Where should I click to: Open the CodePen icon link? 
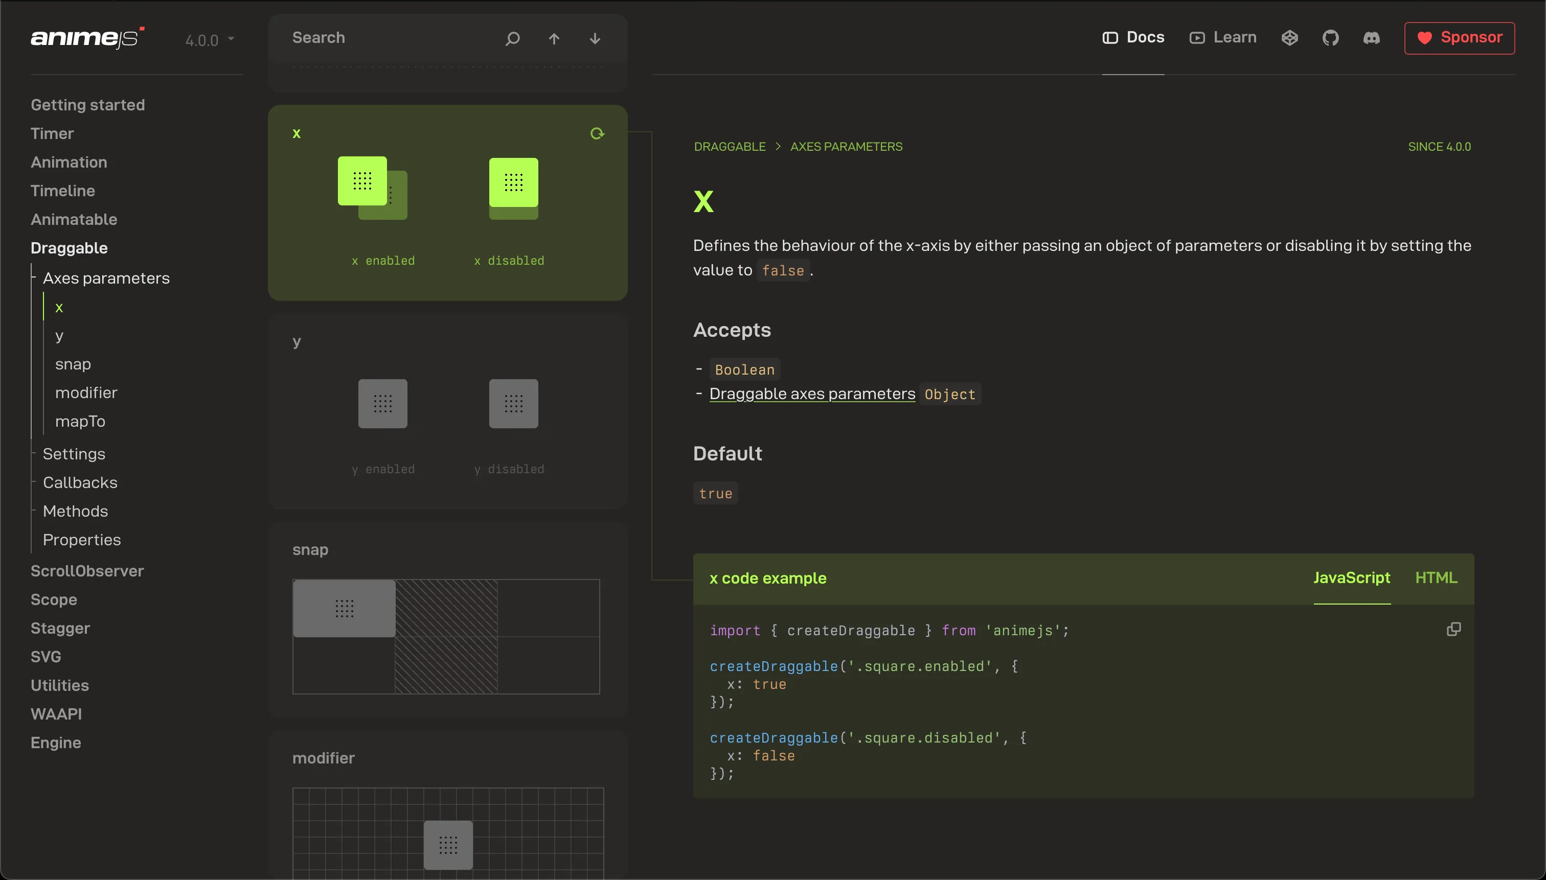coord(1290,38)
